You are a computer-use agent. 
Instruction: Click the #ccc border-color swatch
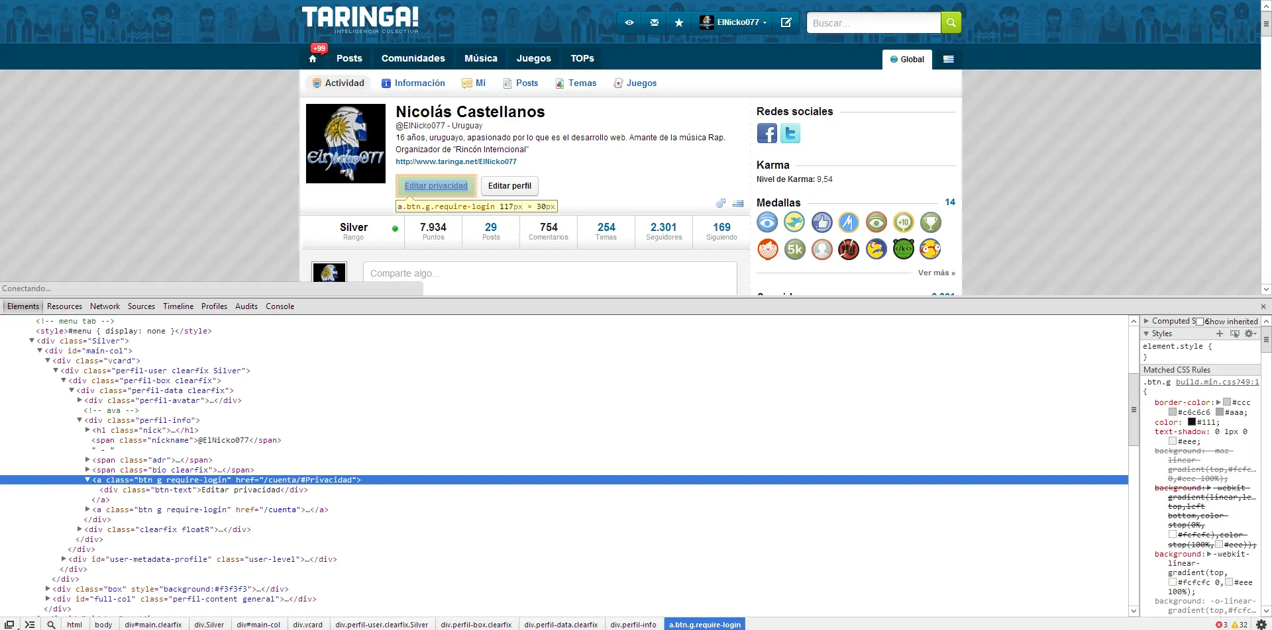(x=1227, y=402)
